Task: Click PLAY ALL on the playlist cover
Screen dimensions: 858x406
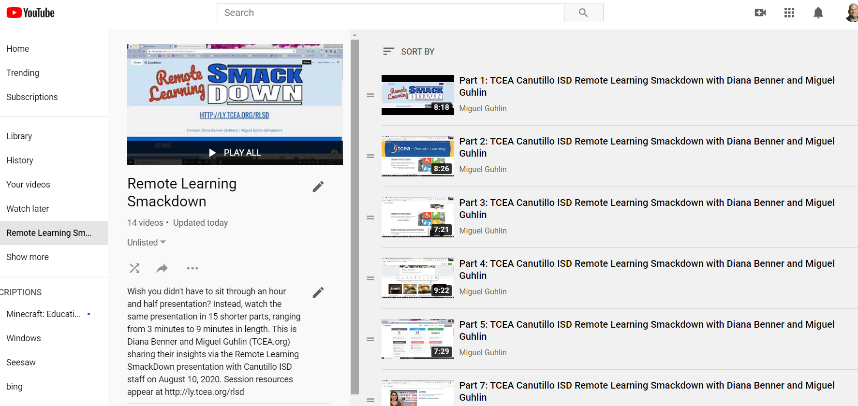Action: [x=235, y=153]
